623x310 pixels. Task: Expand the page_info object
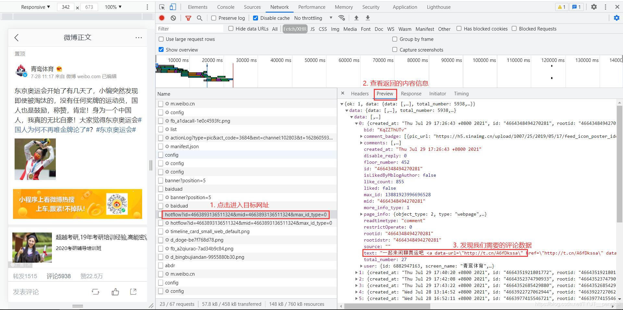pyautogui.click(x=361, y=214)
